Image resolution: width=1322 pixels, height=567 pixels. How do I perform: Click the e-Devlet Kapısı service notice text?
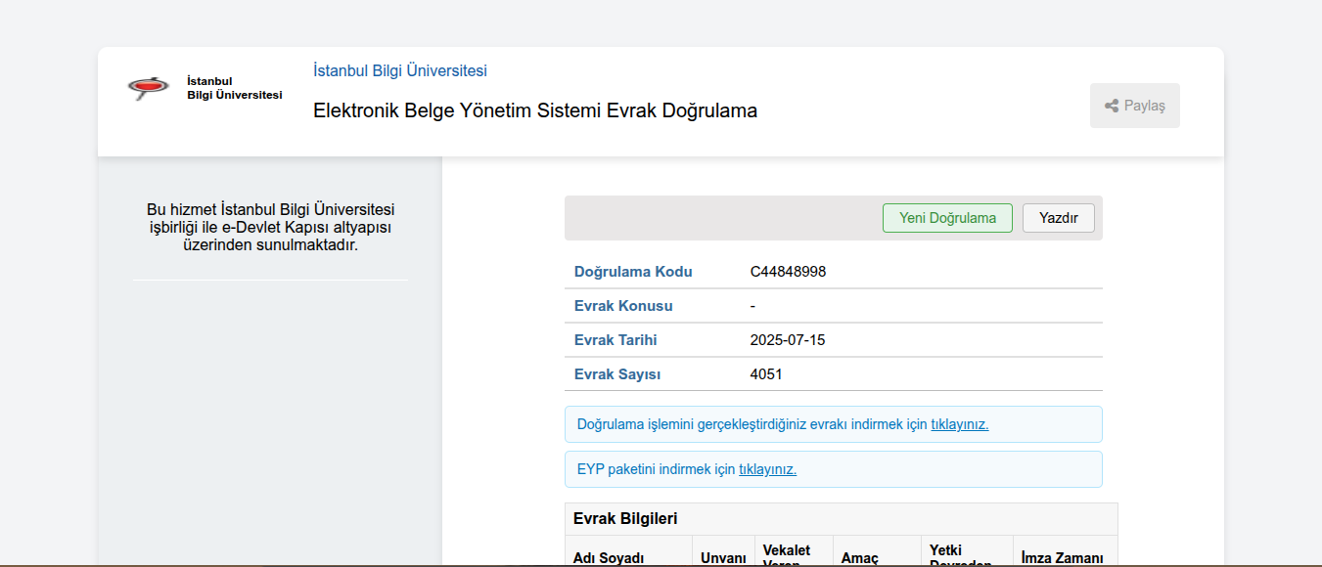(270, 227)
